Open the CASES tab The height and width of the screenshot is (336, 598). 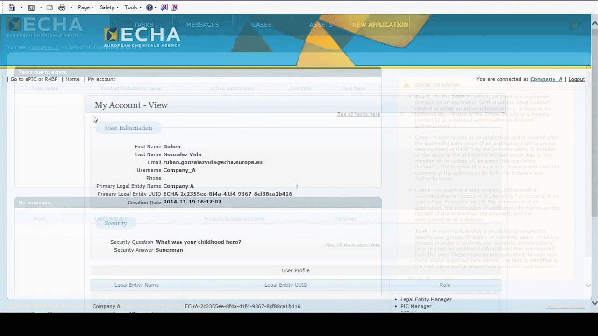tap(262, 25)
